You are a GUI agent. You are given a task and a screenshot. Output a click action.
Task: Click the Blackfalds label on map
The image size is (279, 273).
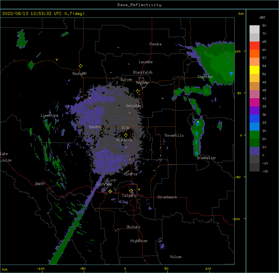(x=143, y=72)
